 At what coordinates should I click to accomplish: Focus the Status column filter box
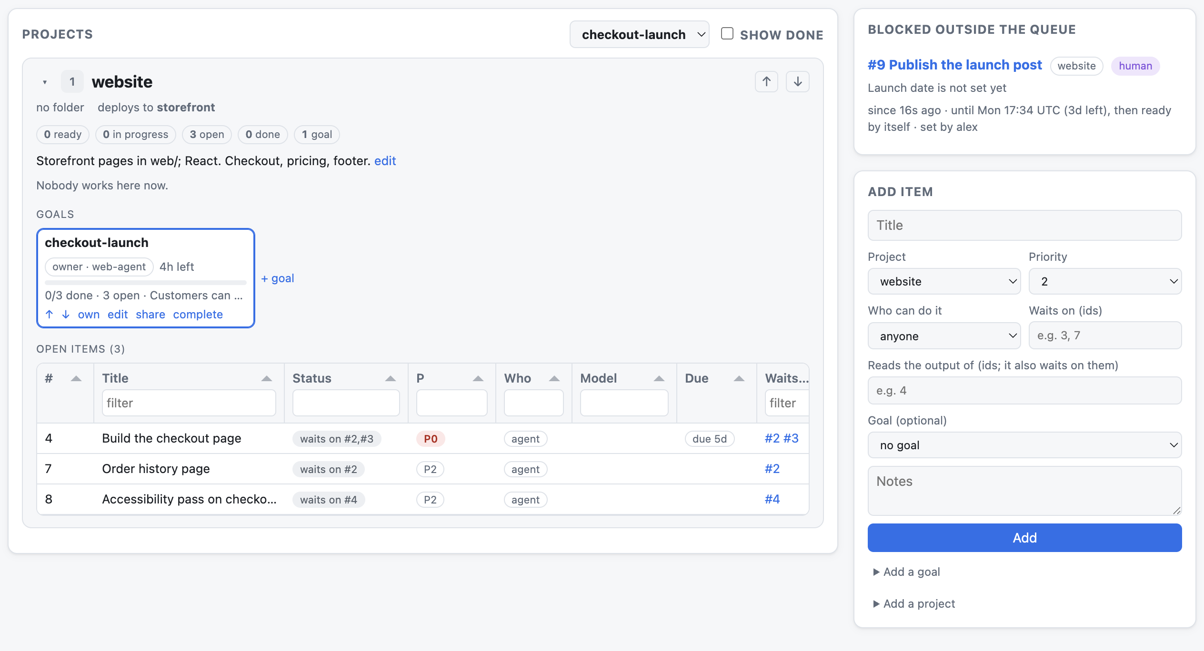pos(346,403)
